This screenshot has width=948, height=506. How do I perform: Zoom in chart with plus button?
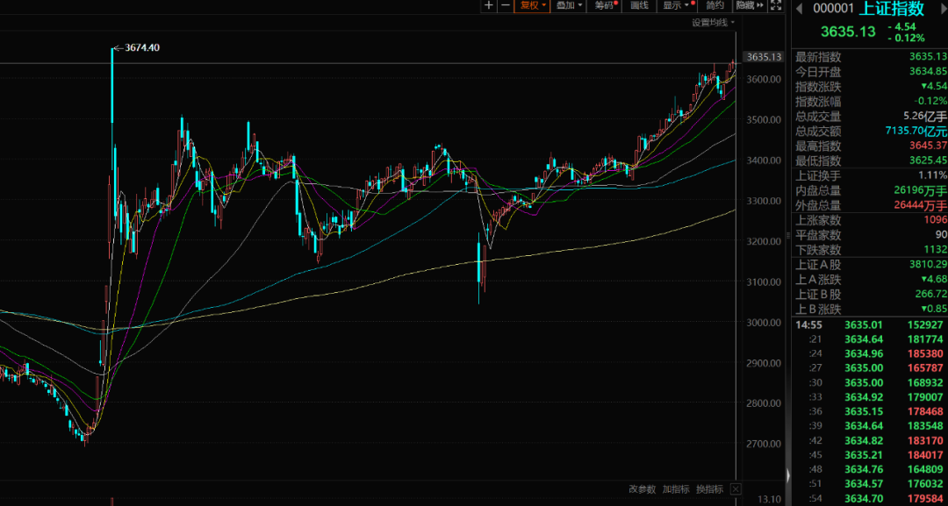490,5
